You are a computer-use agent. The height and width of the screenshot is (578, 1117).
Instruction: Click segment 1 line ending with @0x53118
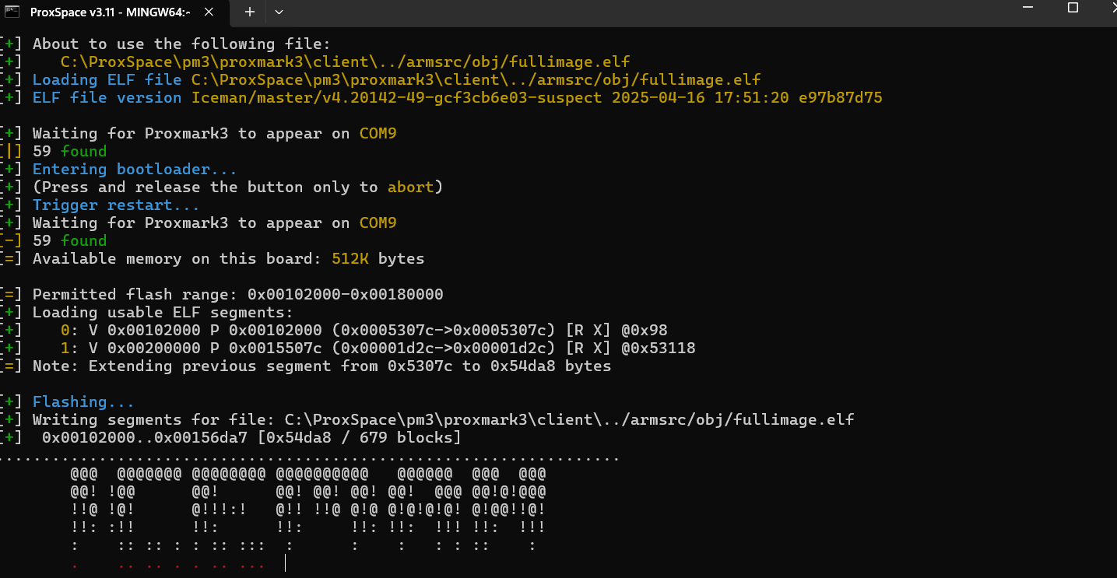point(378,349)
